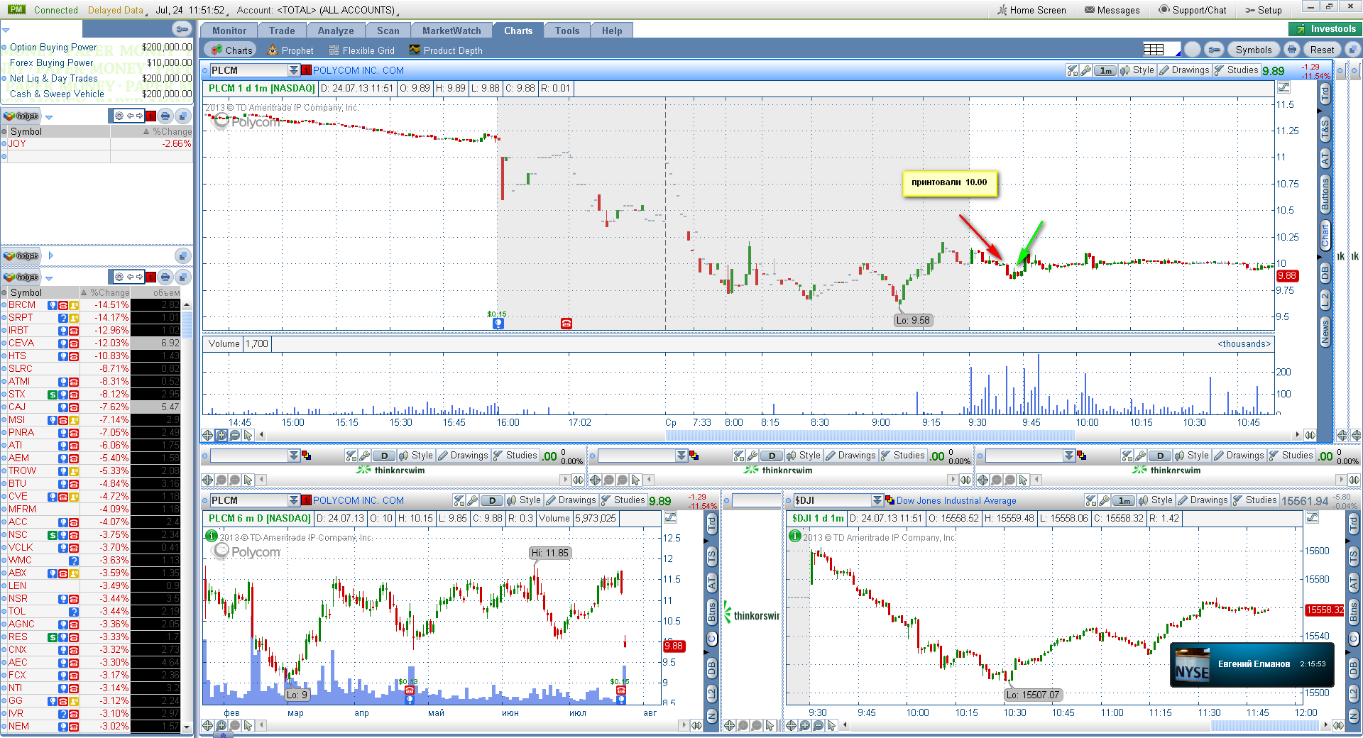The height and width of the screenshot is (738, 1363).
Task: Click the Investools button
Action: click(x=1325, y=29)
